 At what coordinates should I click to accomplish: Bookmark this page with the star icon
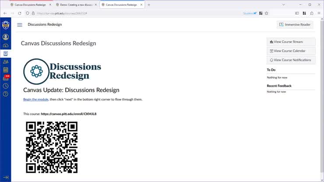pos(267,13)
